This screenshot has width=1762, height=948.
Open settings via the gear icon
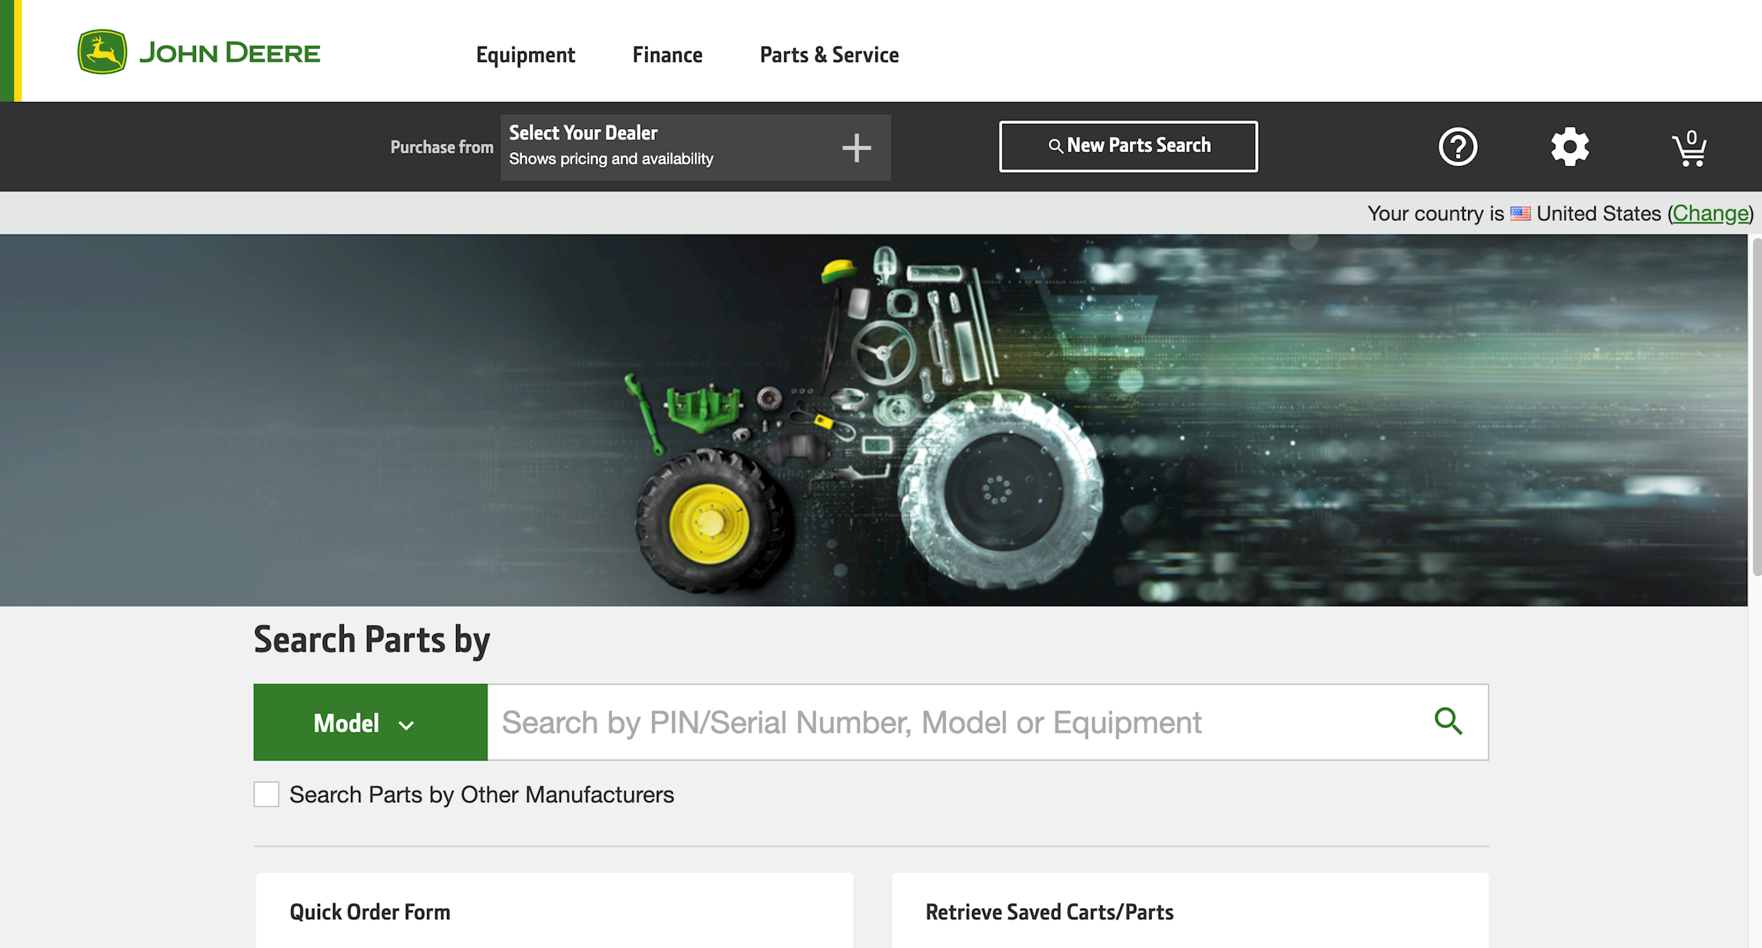point(1570,147)
